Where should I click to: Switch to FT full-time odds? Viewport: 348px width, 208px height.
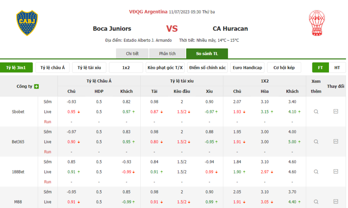coord(320,68)
